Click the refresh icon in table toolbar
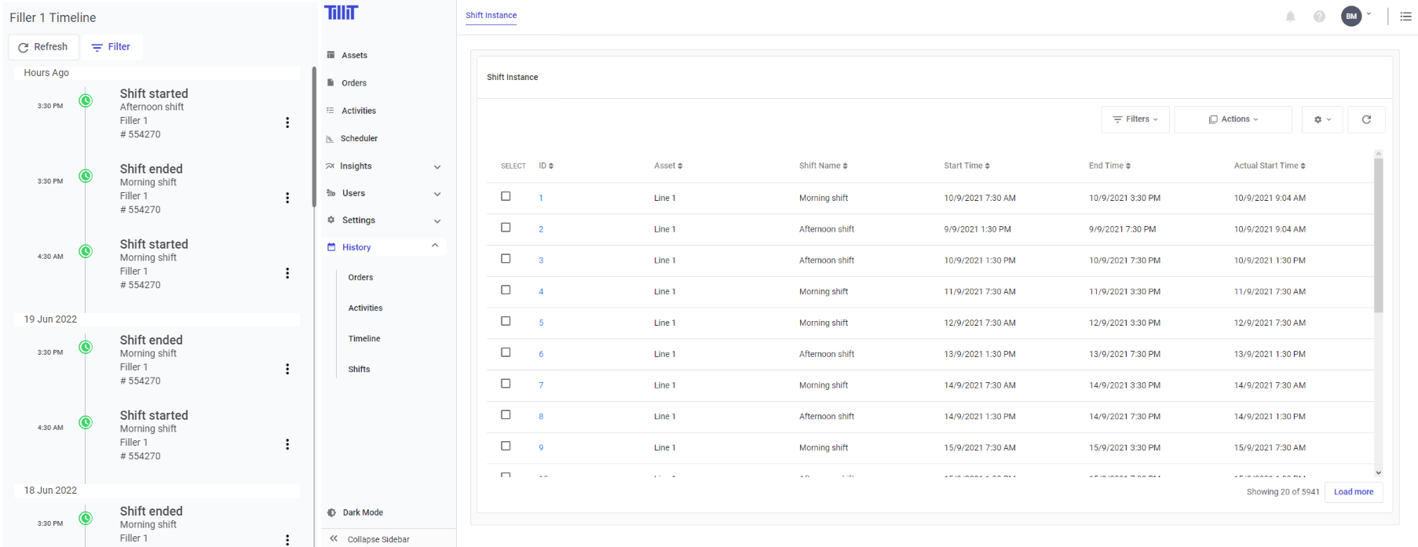This screenshot has width=1418, height=547. (x=1366, y=119)
